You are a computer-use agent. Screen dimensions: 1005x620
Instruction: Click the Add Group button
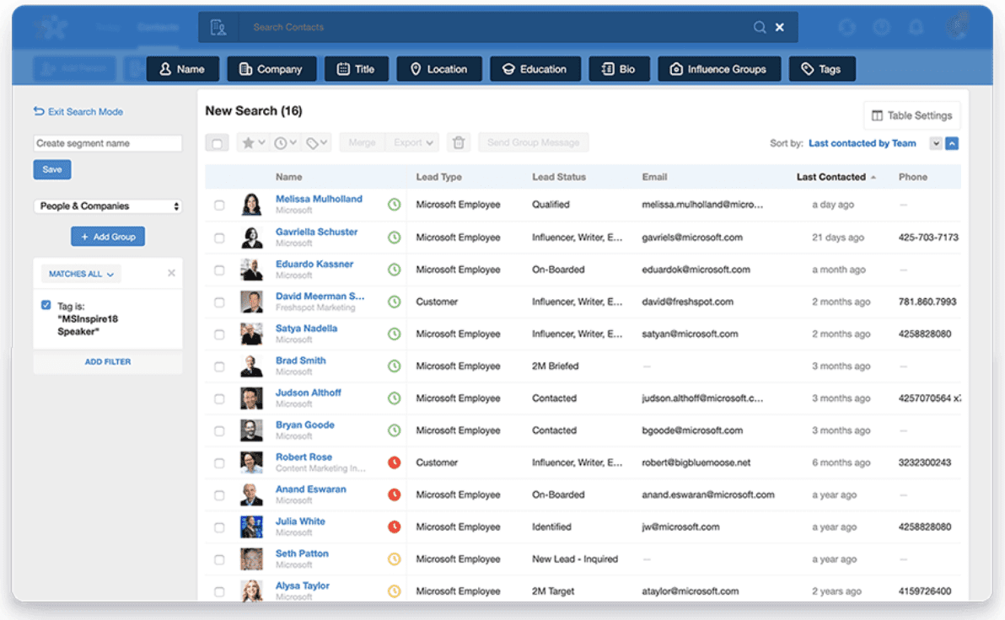coord(108,236)
